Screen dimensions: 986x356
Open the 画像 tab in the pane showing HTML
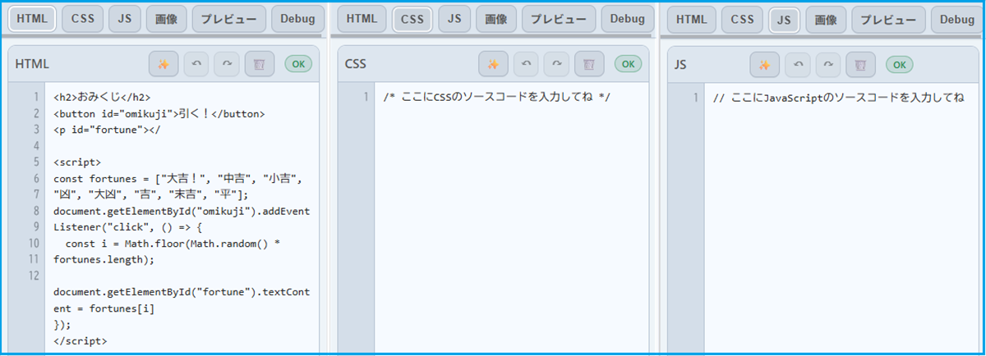pos(167,19)
